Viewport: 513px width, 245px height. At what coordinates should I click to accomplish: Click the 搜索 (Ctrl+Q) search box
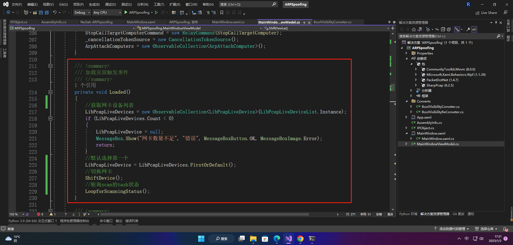point(248,4)
